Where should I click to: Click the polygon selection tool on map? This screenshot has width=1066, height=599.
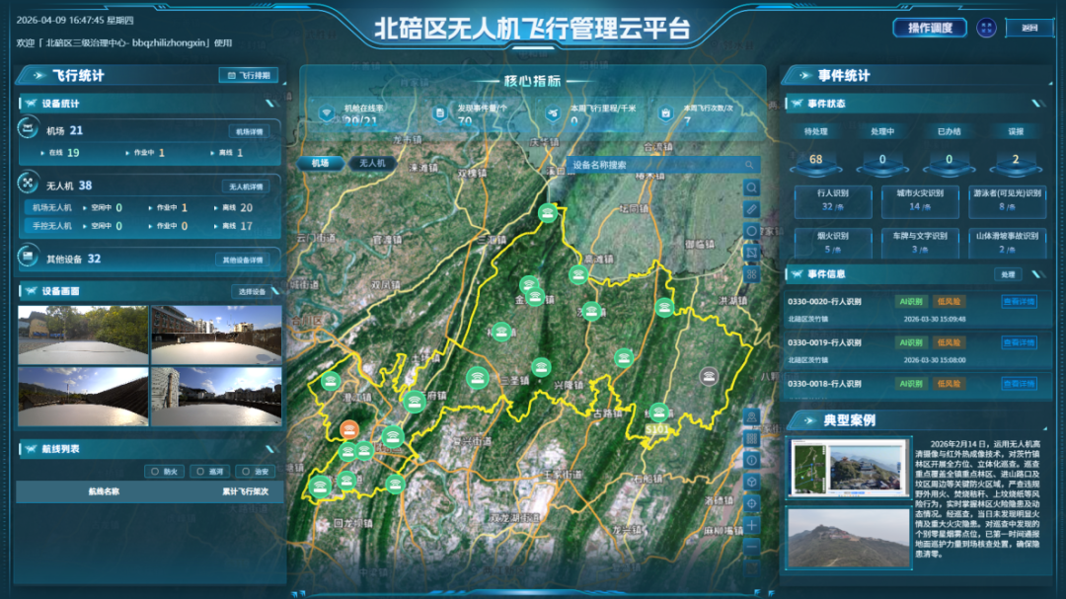(x=751, y=253)
